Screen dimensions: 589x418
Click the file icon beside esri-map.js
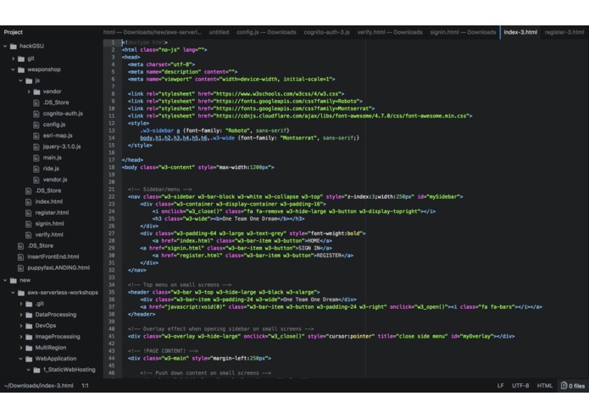[36, 135]
